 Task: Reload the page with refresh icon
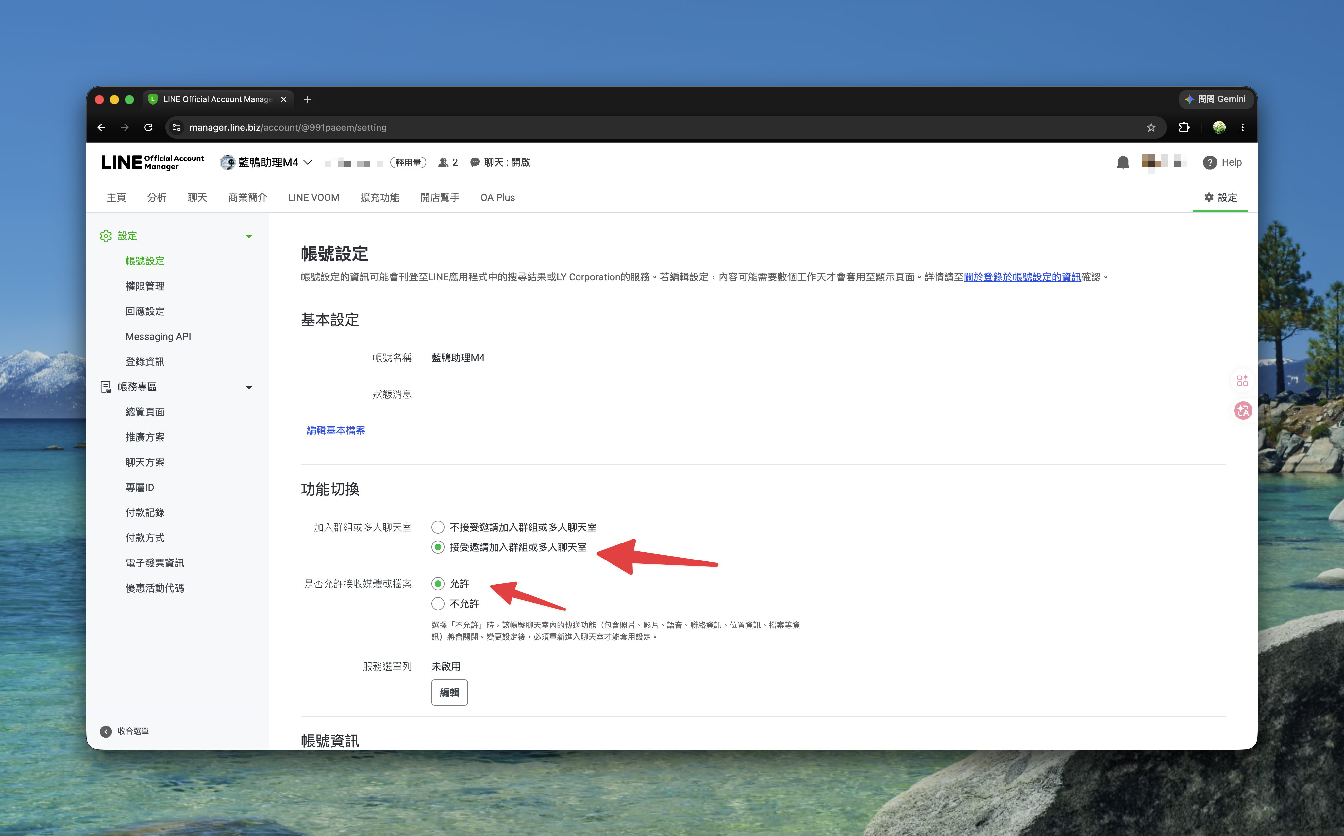coord(148,128)
